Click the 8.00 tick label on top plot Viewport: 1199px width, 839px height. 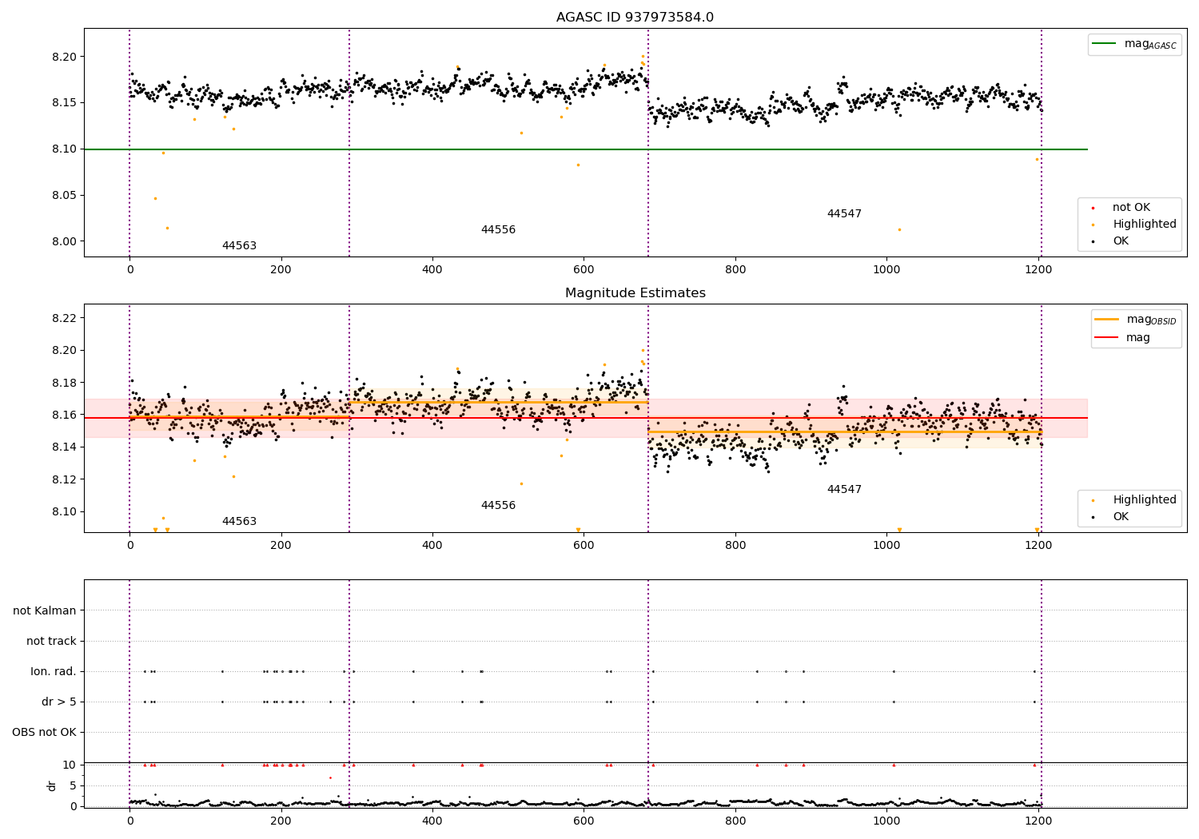65,242
